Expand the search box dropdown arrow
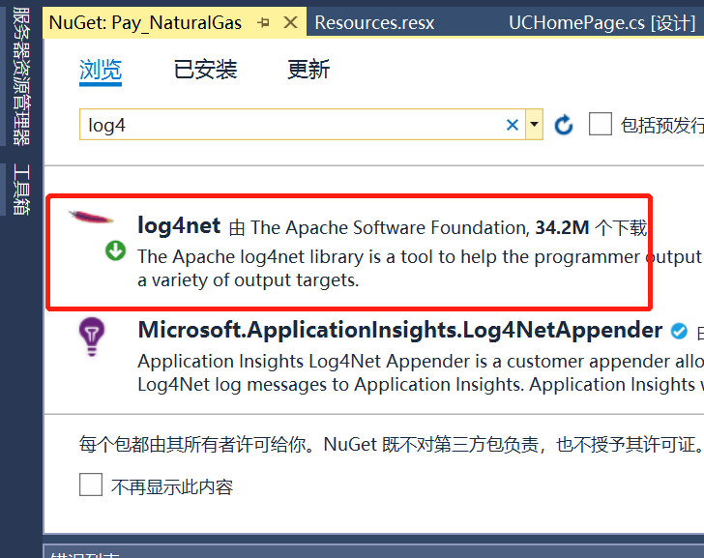This screenshot has width=704, height=558. [x=534, y=125]
